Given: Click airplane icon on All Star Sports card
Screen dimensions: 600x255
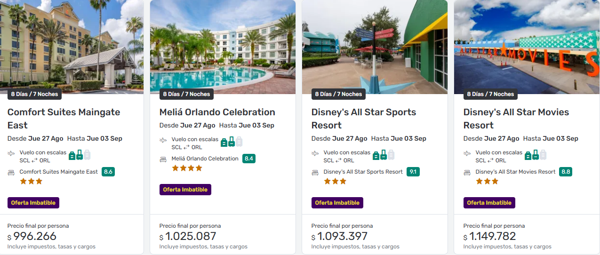Looking at the screenshot, I should (x=315, y=153).
